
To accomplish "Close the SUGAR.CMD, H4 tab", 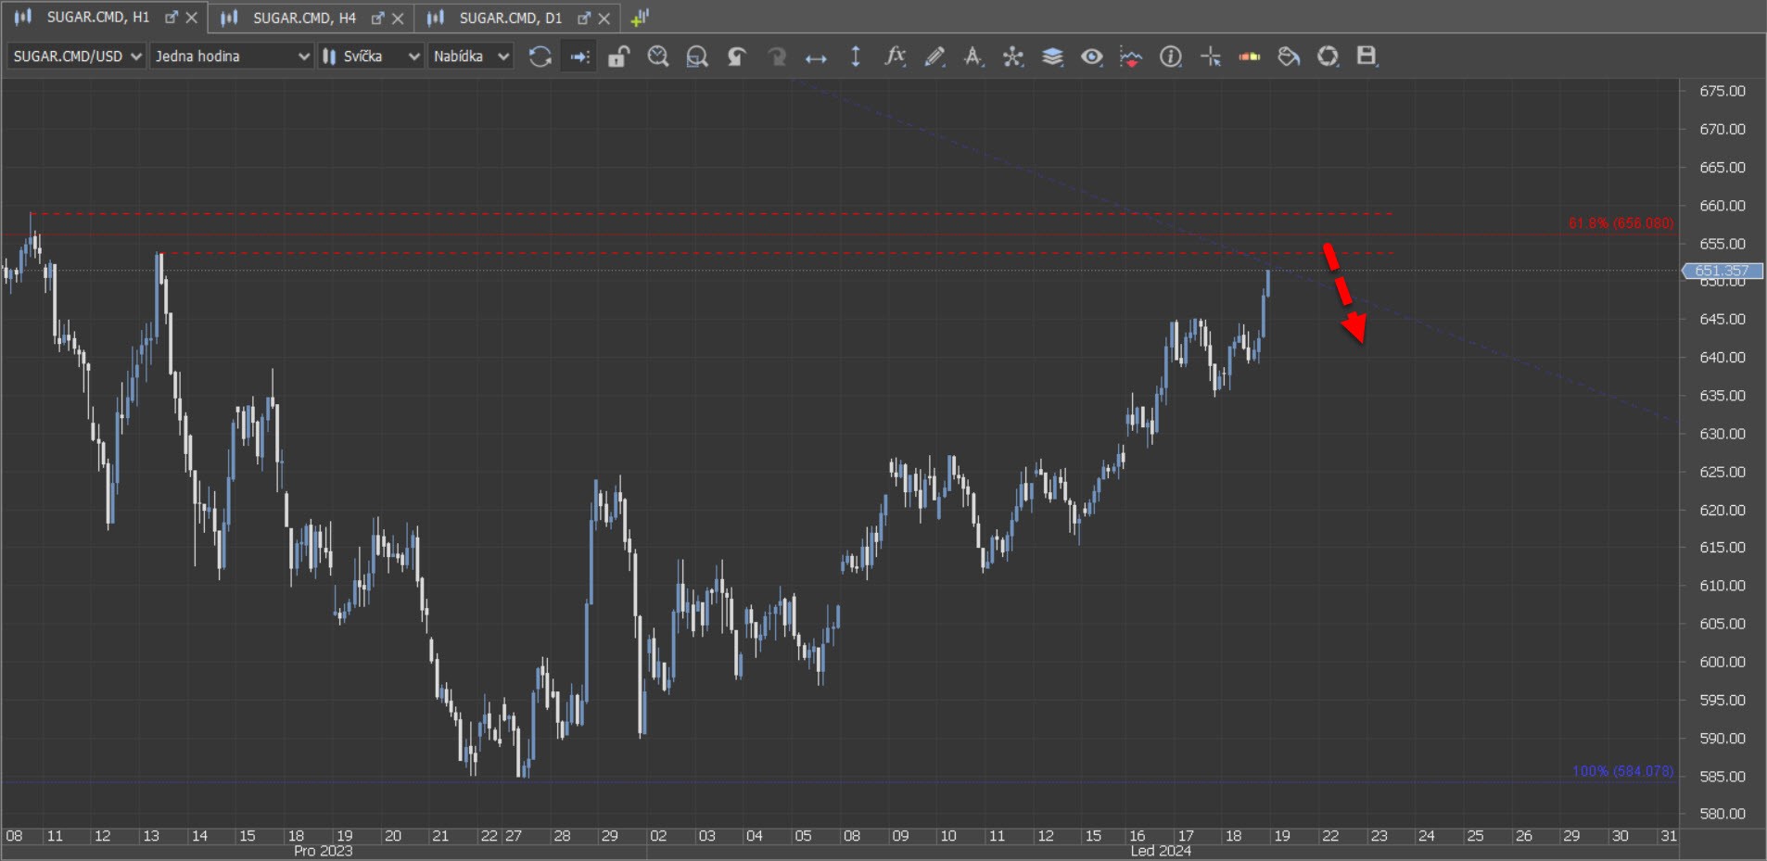I will coord(398,18).
